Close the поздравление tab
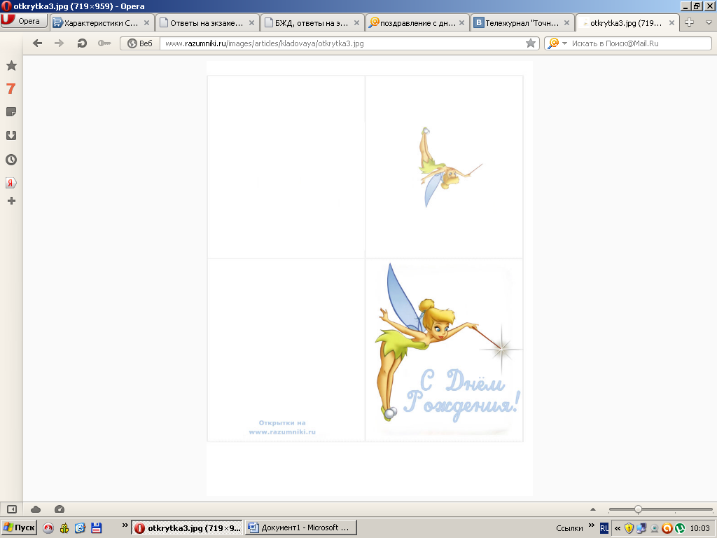The width and height of the screenshot is (717, 538). (462, 23)
